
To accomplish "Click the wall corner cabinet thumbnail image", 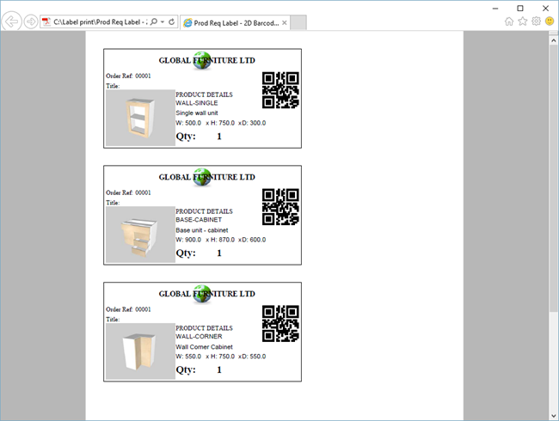I will click(x=140, y=351).
